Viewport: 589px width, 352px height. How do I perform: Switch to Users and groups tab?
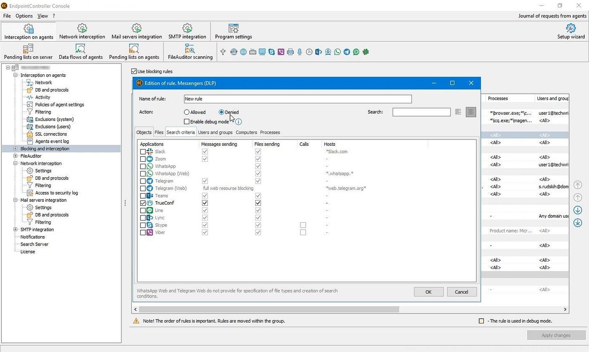tap(215, 132)
